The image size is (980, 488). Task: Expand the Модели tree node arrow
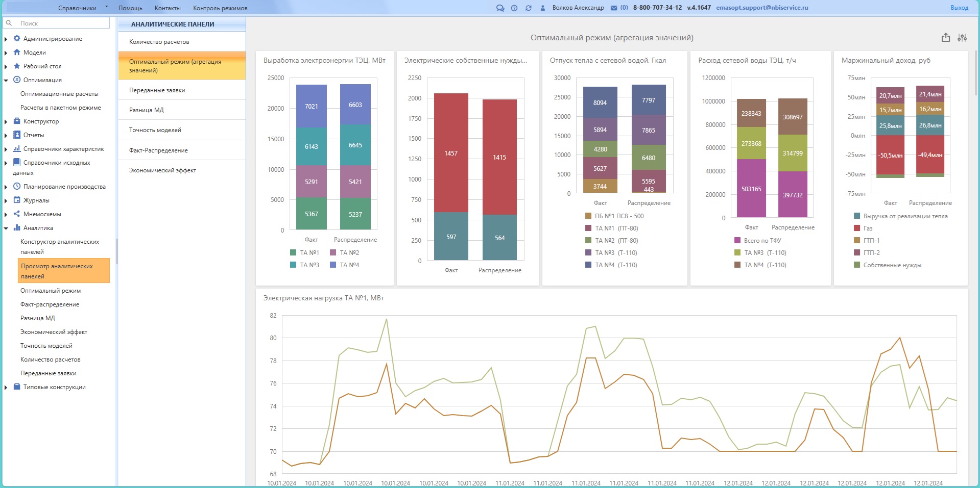[x=6, y=53]
